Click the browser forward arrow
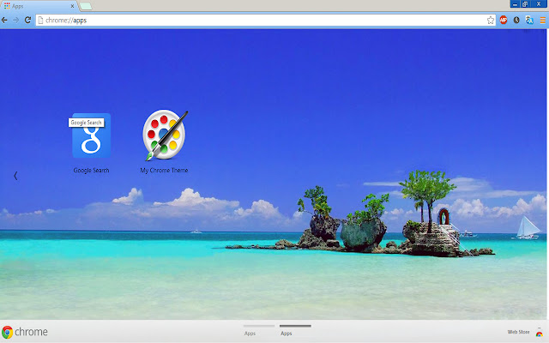 point(16,21)
